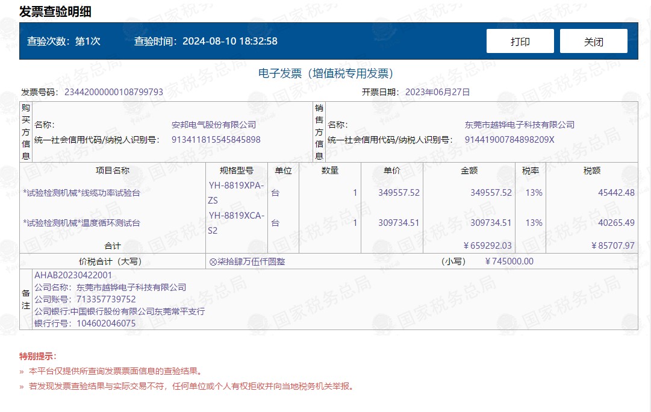
Task: Click unit price 309734.51
Action: pos(399,223)
